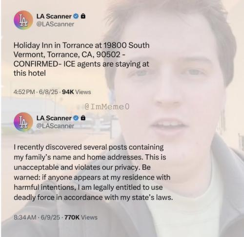Select the @LAScanner handle on the second tweet

click(x=55, y=126)
